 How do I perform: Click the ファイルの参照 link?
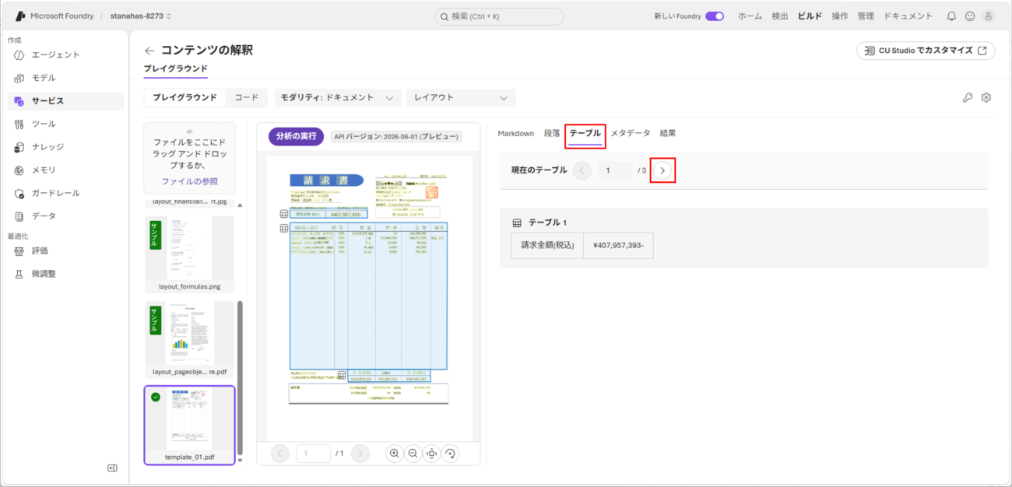click(189, 181)
